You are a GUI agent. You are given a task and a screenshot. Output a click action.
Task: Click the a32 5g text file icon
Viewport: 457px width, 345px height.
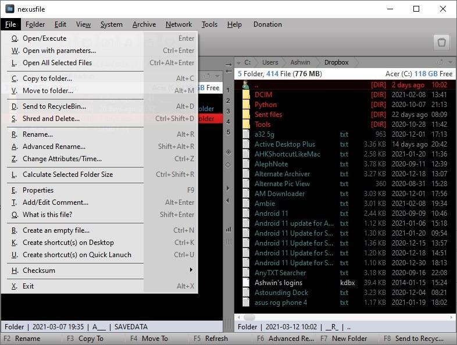[x=246, y=134]
